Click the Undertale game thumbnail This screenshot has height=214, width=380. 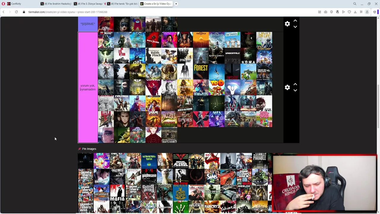[232, 56]
